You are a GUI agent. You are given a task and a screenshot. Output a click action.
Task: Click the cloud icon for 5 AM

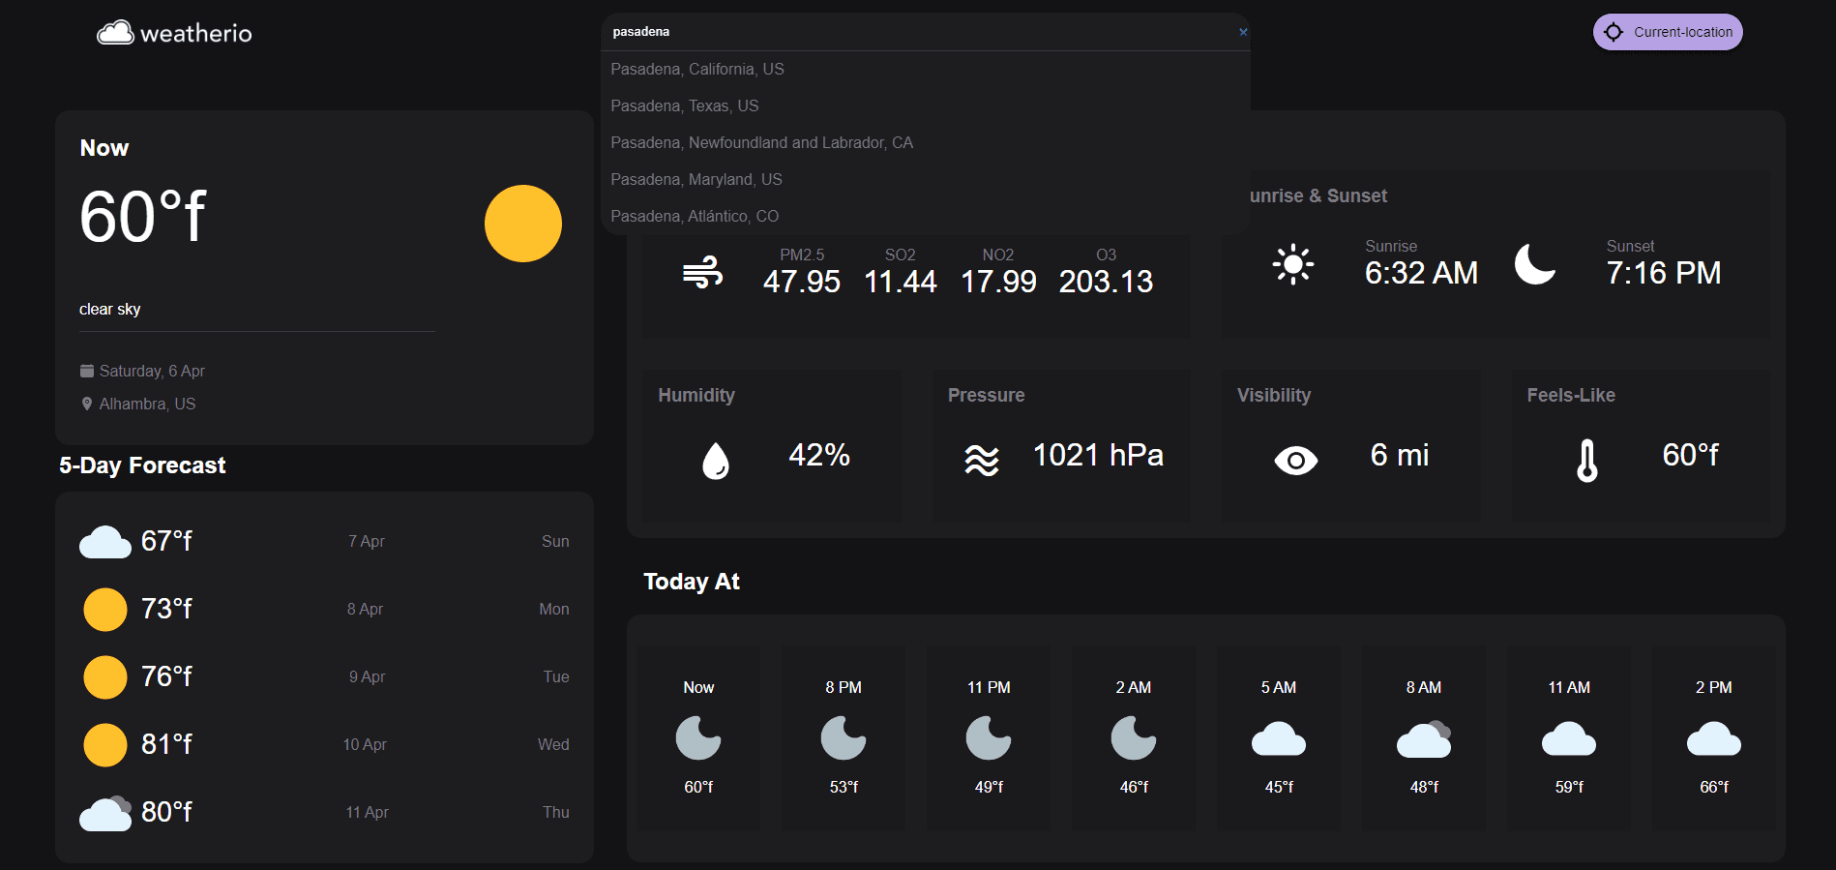tap(1279, 738)
